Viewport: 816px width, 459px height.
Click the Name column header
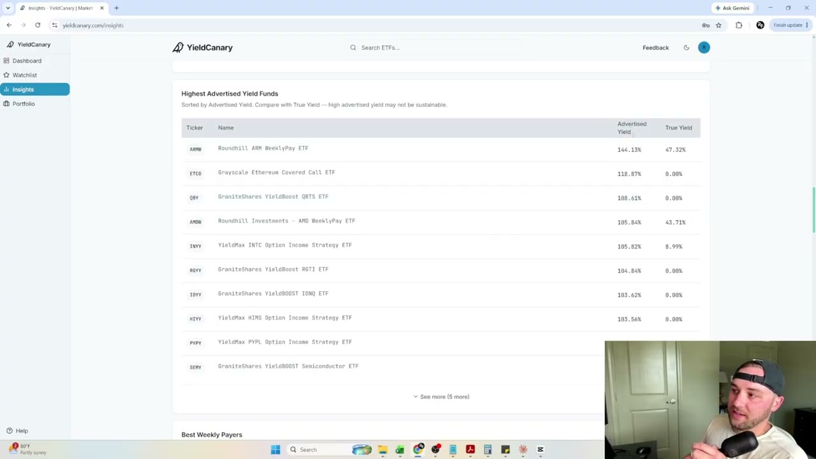tap(226, 128)
